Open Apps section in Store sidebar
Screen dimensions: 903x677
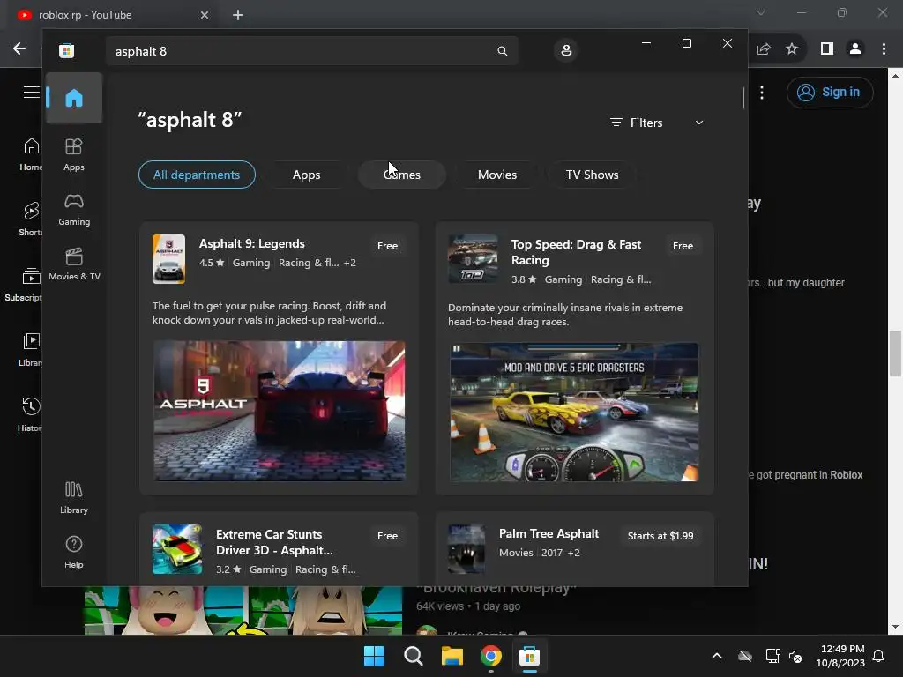pos(74,154)
